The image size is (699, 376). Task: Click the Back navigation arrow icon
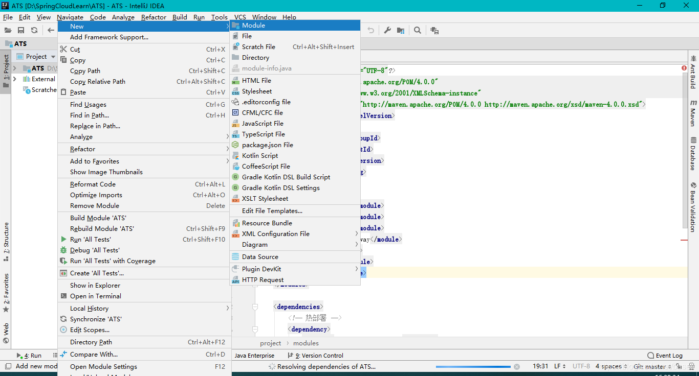click(51, 30)
